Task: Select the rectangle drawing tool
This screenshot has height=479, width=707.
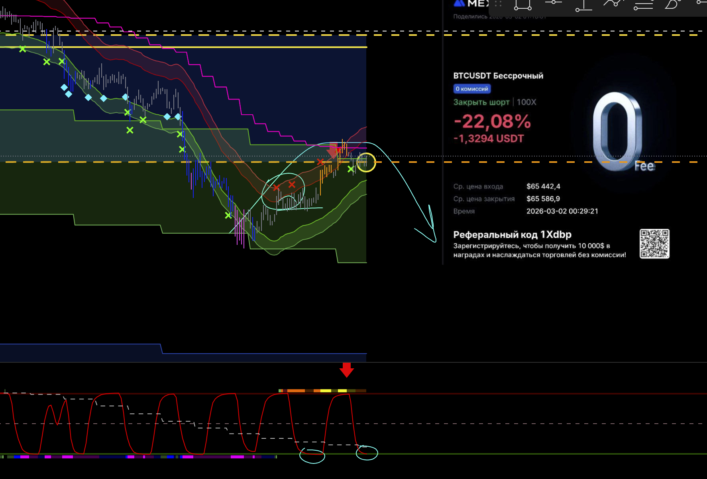Action: (522, 5)
